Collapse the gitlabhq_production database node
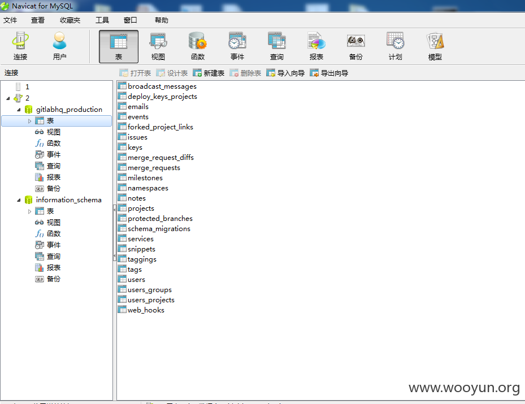525x404 pixels. point(19,110)
